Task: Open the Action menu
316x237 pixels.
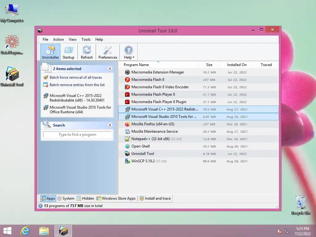Action: point(58,39)
